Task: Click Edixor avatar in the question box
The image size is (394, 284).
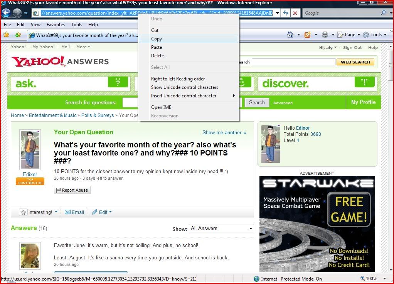Action: (x=30, y=150)
